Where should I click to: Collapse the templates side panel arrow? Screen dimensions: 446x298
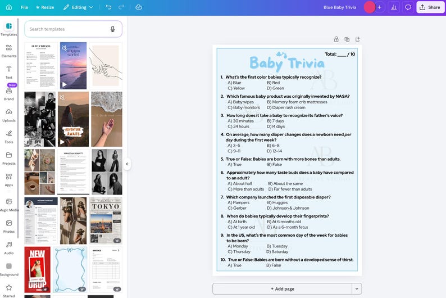tap(127, 164)
